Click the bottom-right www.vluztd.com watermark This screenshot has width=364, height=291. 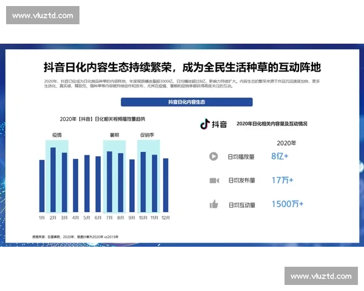[x=320, y=276]
